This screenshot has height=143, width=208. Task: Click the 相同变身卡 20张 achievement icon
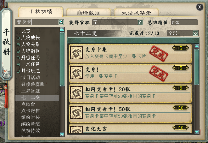[x=76, y=93]
